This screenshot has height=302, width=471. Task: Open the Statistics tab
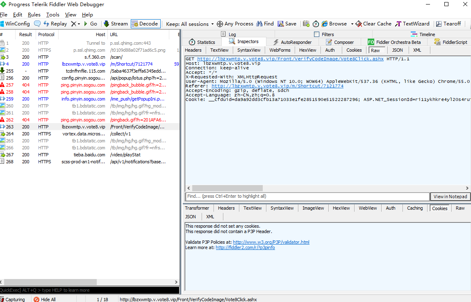[x=202, y=42]
